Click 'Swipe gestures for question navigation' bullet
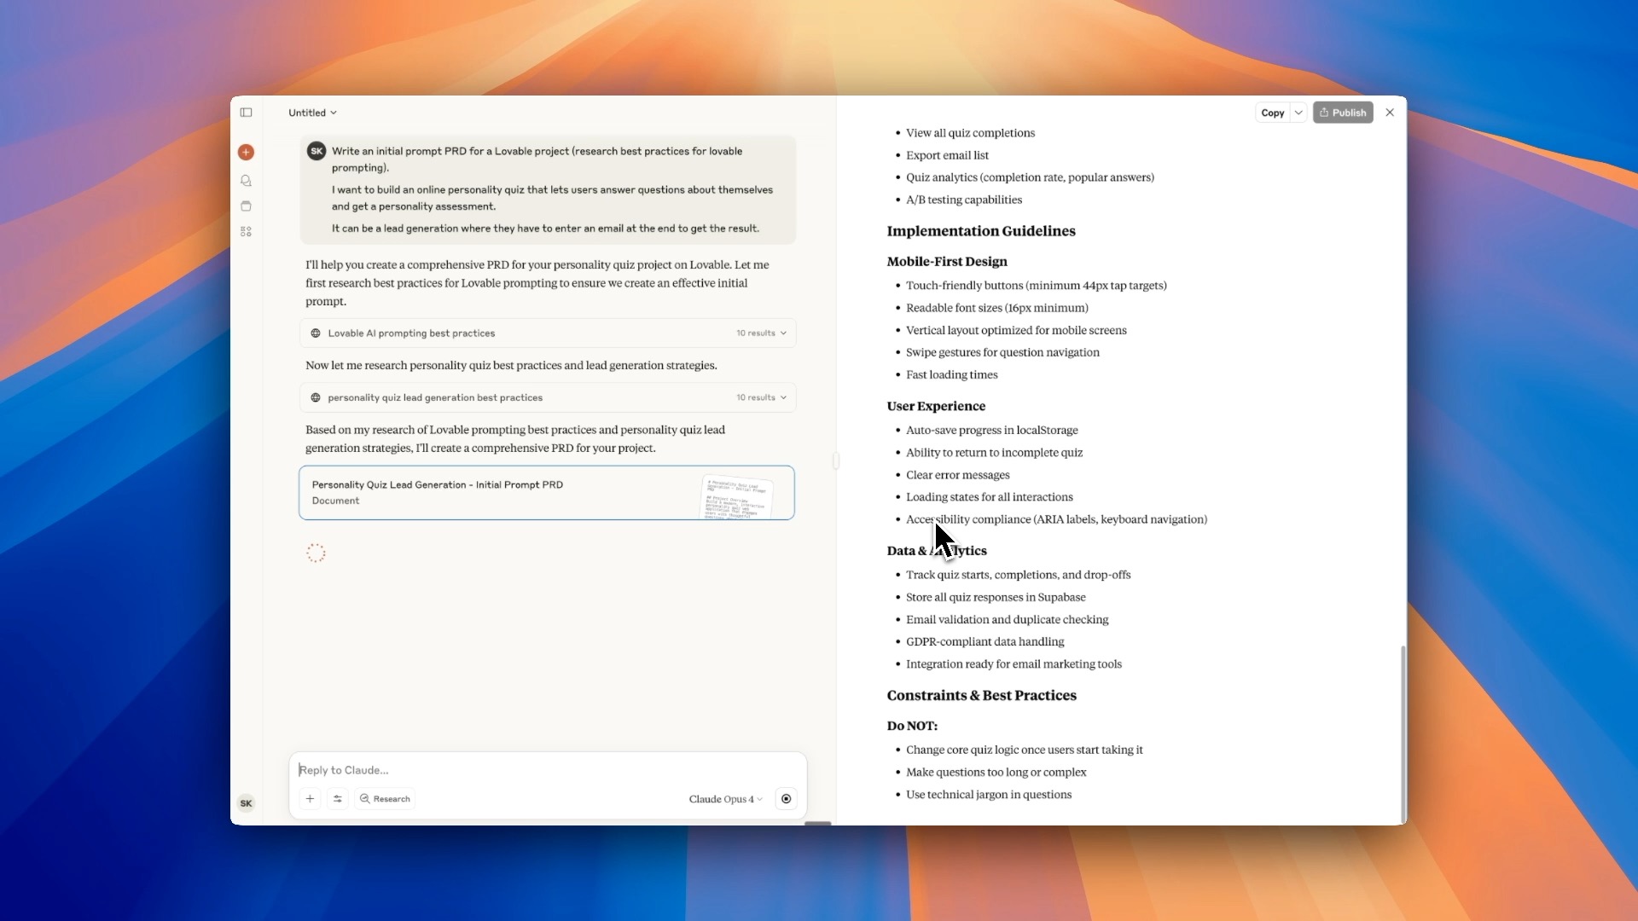This screenshot has width=1638, height=921. 1002,352
